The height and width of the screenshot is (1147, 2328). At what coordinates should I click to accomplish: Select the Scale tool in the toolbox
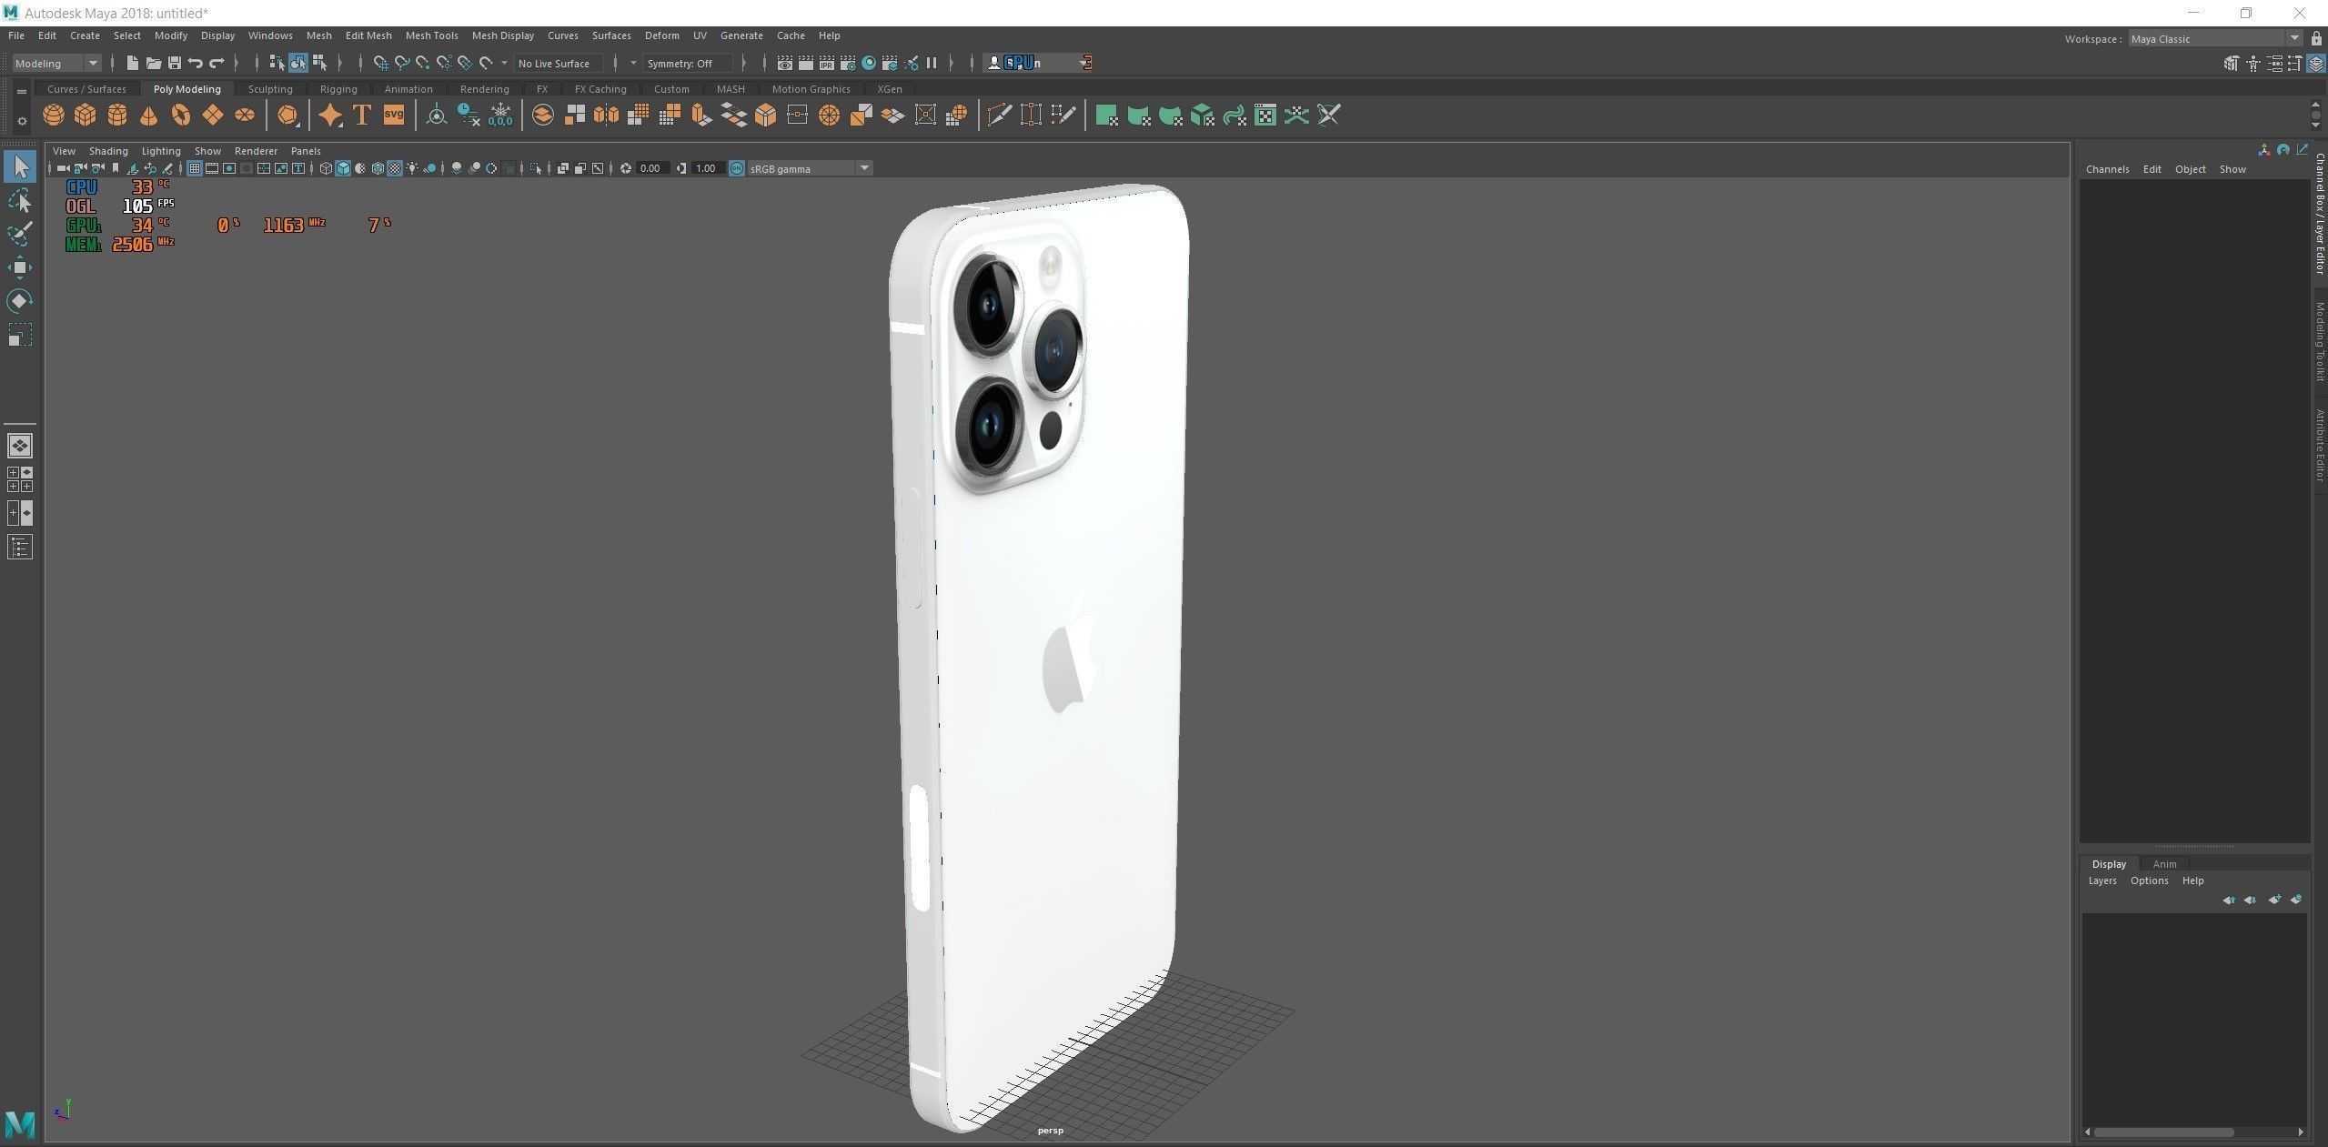20,335
